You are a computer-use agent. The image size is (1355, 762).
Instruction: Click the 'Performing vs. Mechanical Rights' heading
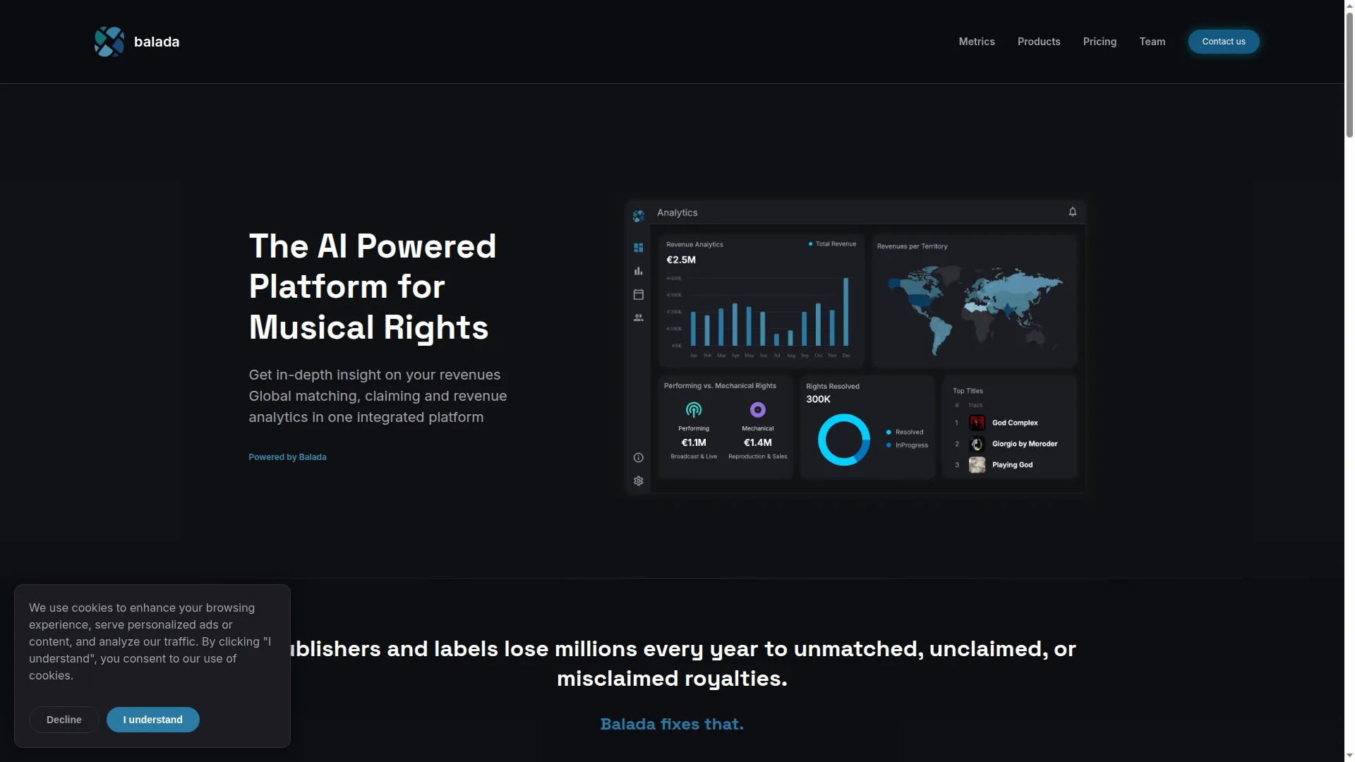click(720, 386)
